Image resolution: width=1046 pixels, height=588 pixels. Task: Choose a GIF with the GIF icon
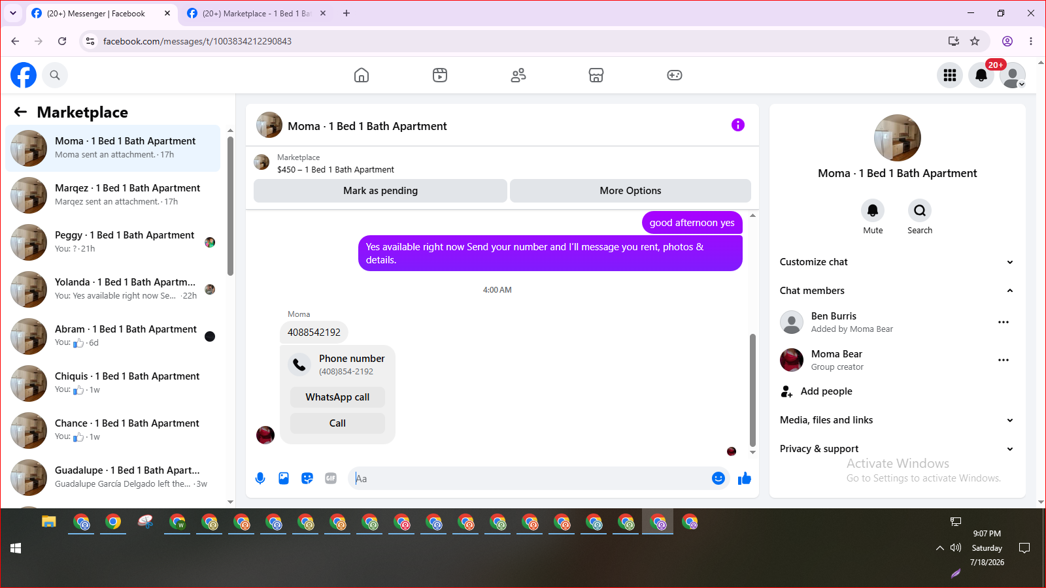point(331,478)
